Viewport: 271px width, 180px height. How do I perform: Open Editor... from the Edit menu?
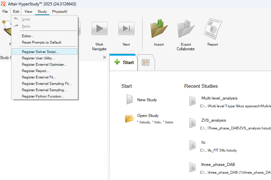45,36
